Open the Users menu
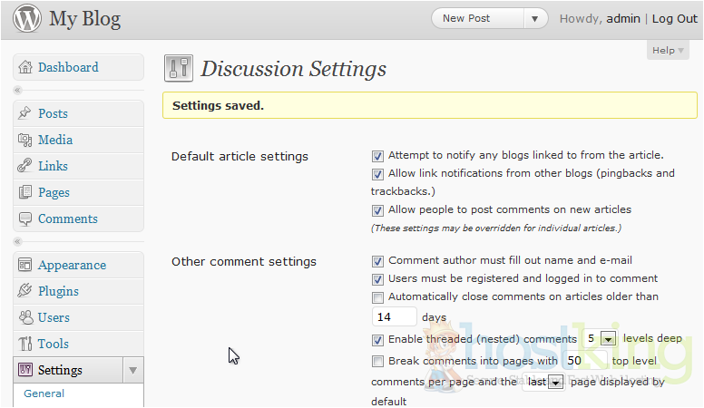The height and width of the screenshot is (408, 704). [x=54, y=318]
